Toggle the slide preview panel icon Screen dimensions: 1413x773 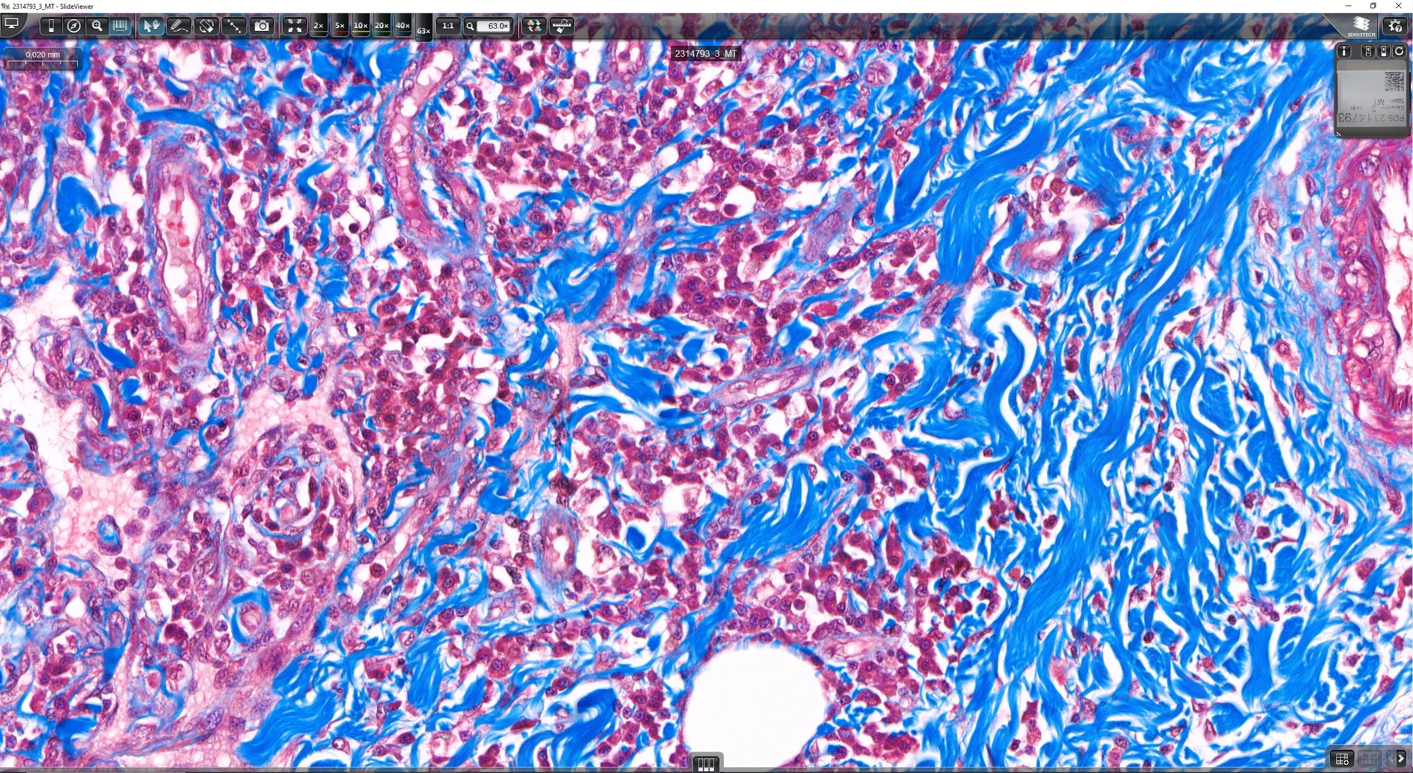tap(51, 26)
